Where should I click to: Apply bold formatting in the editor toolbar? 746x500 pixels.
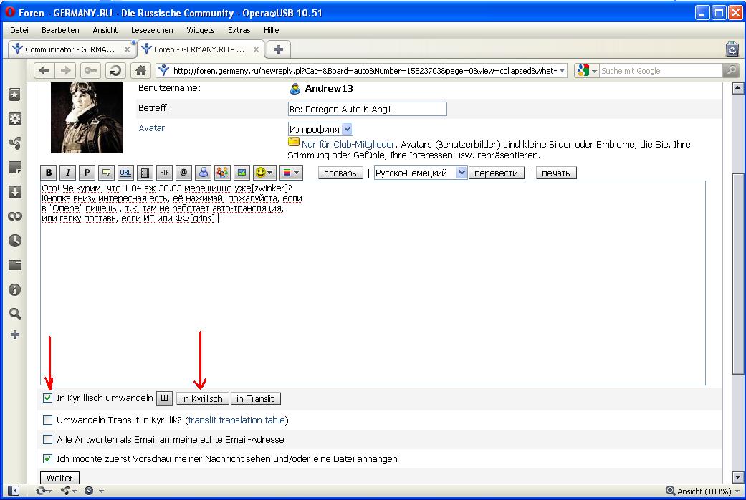coord(49,173)
